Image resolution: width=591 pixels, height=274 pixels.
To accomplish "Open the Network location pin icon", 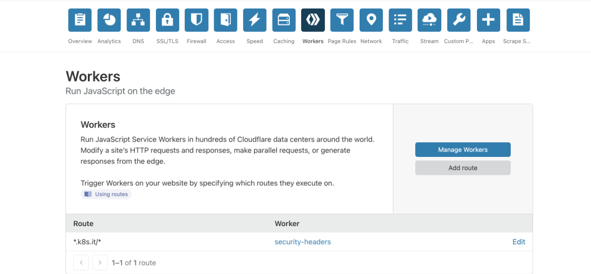I will (x=371, y=20).
